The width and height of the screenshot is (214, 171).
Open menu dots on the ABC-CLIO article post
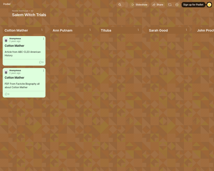pos(43,39)
